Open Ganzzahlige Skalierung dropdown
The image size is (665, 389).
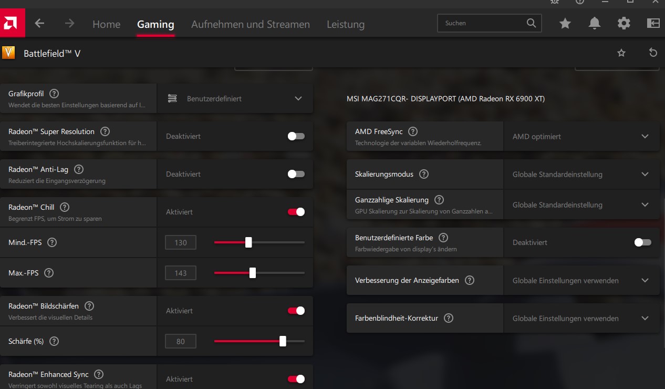point(581,204)
